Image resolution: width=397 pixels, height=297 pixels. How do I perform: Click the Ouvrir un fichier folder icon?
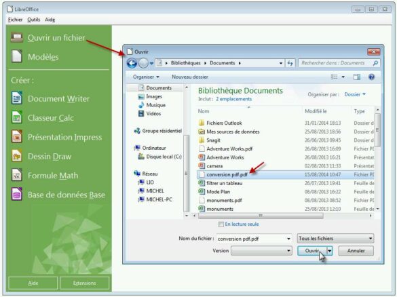point(17,37)
